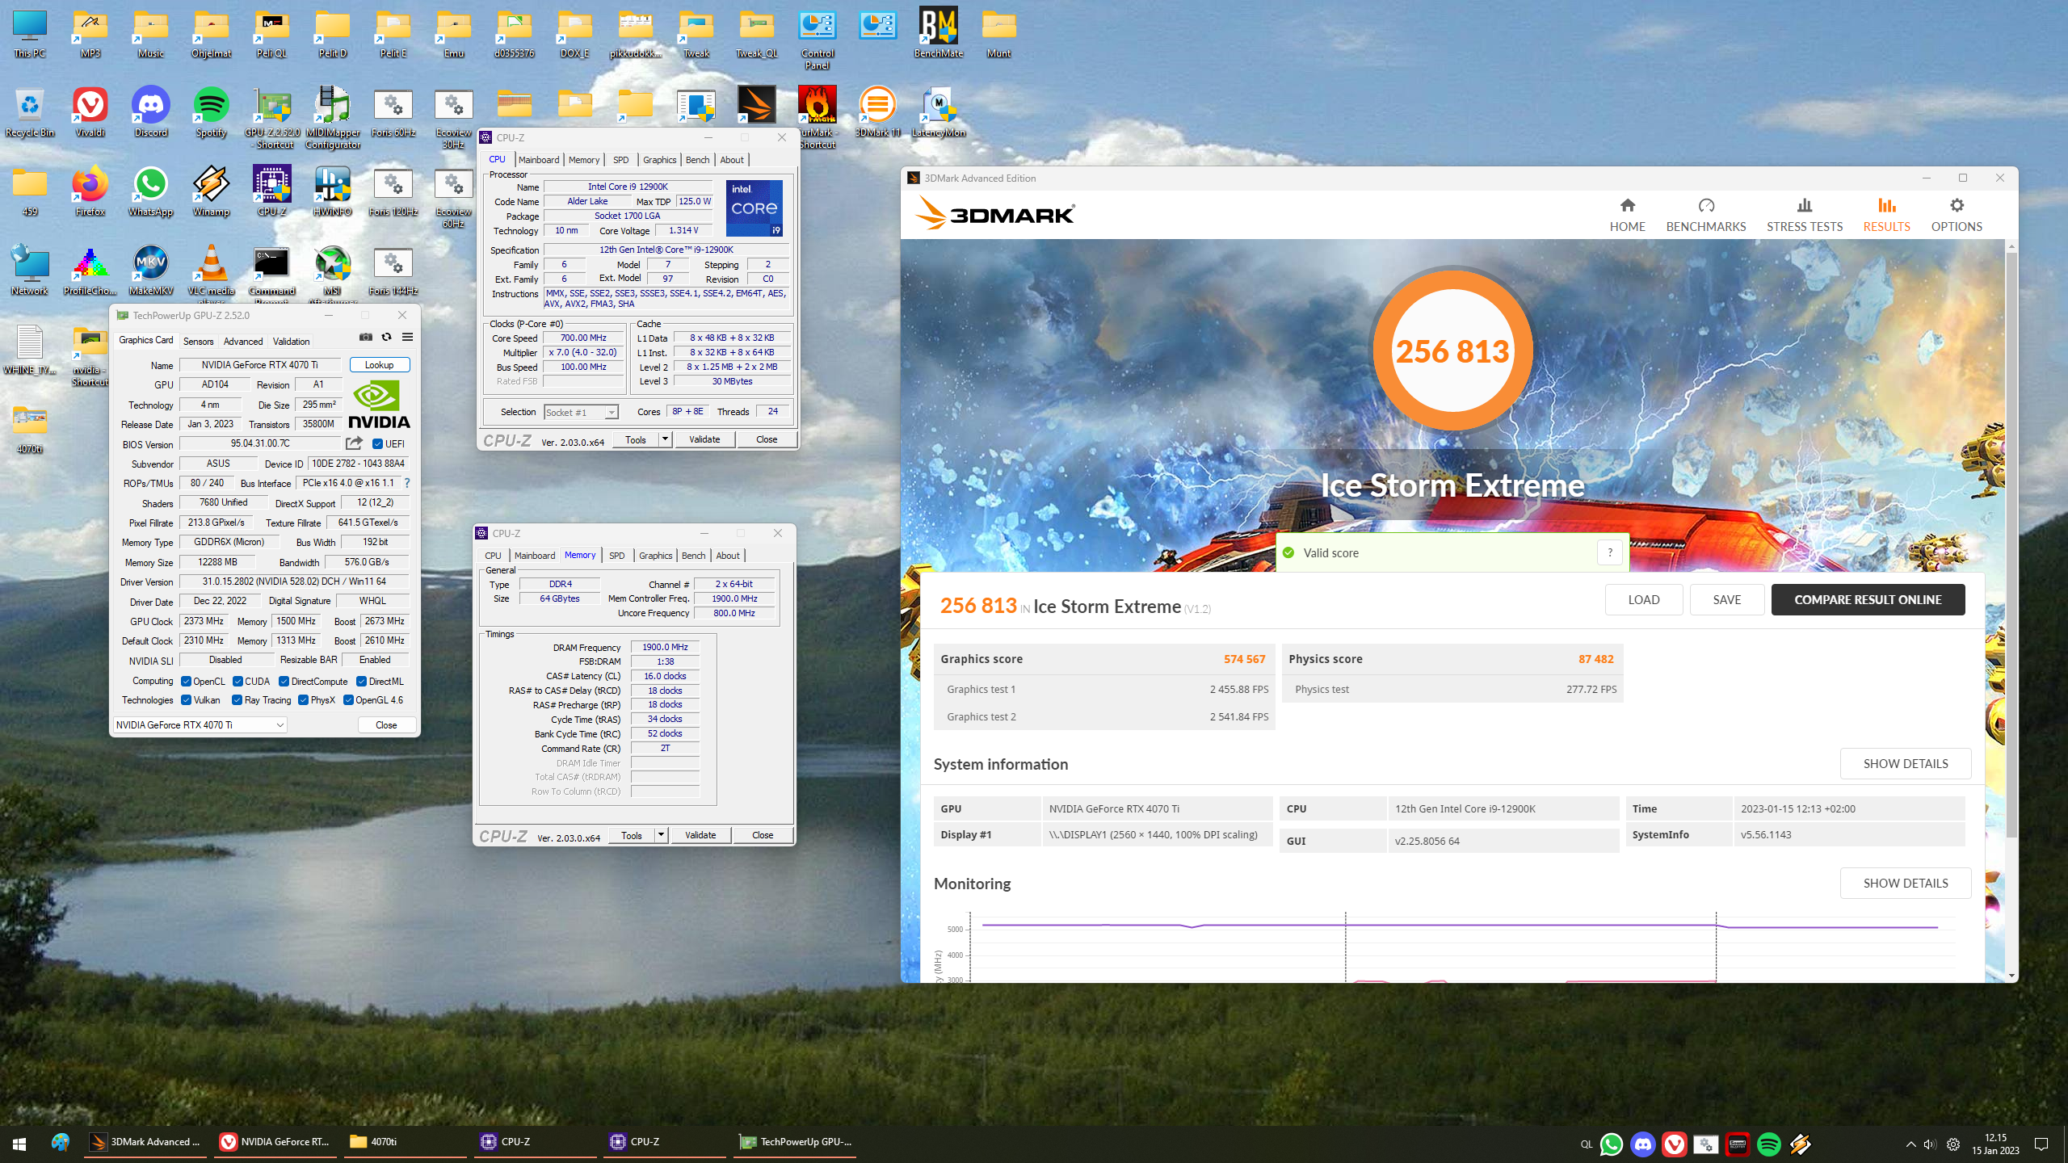Click COMPARE RESULT ONLINE button
The height and width of the screenshot is (1163, 2068).
coord(1868,599)
